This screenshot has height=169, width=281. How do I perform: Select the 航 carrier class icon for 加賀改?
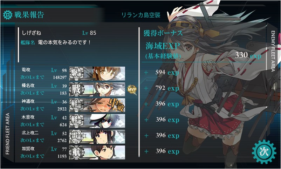click(x=76, y=153)
